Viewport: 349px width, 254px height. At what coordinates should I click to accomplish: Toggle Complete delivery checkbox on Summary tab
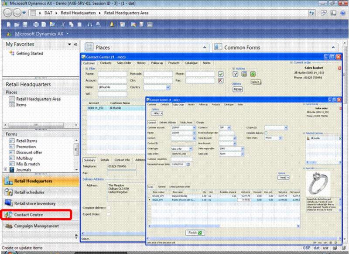point(109,208)
